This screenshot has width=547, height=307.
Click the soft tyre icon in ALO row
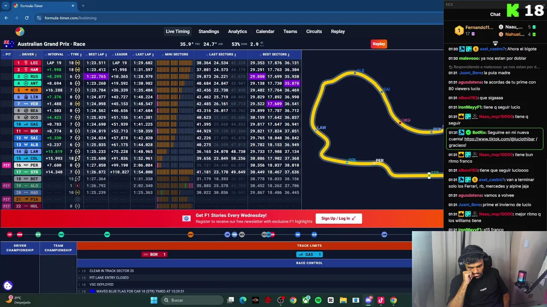pos(77,185)
